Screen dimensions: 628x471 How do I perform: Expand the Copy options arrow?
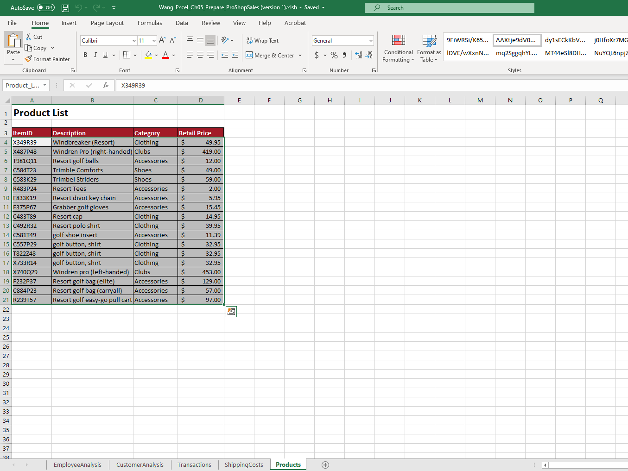(53, 48)
